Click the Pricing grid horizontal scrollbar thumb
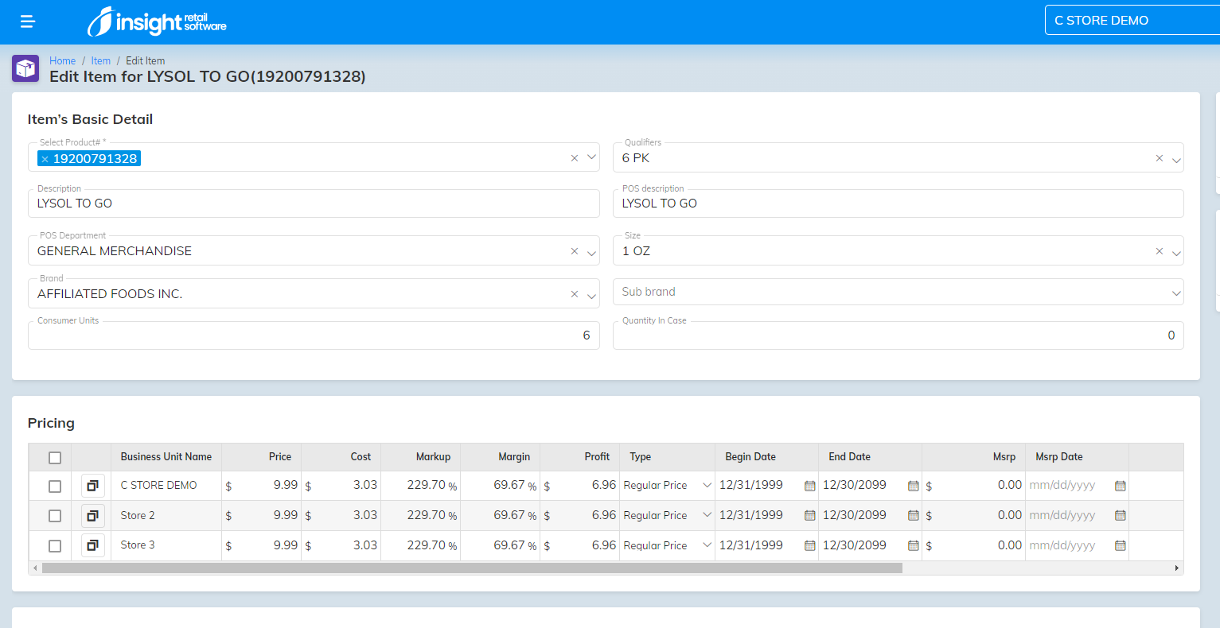Viewport: 1220px width, 628px height. [x=472, y=568]
